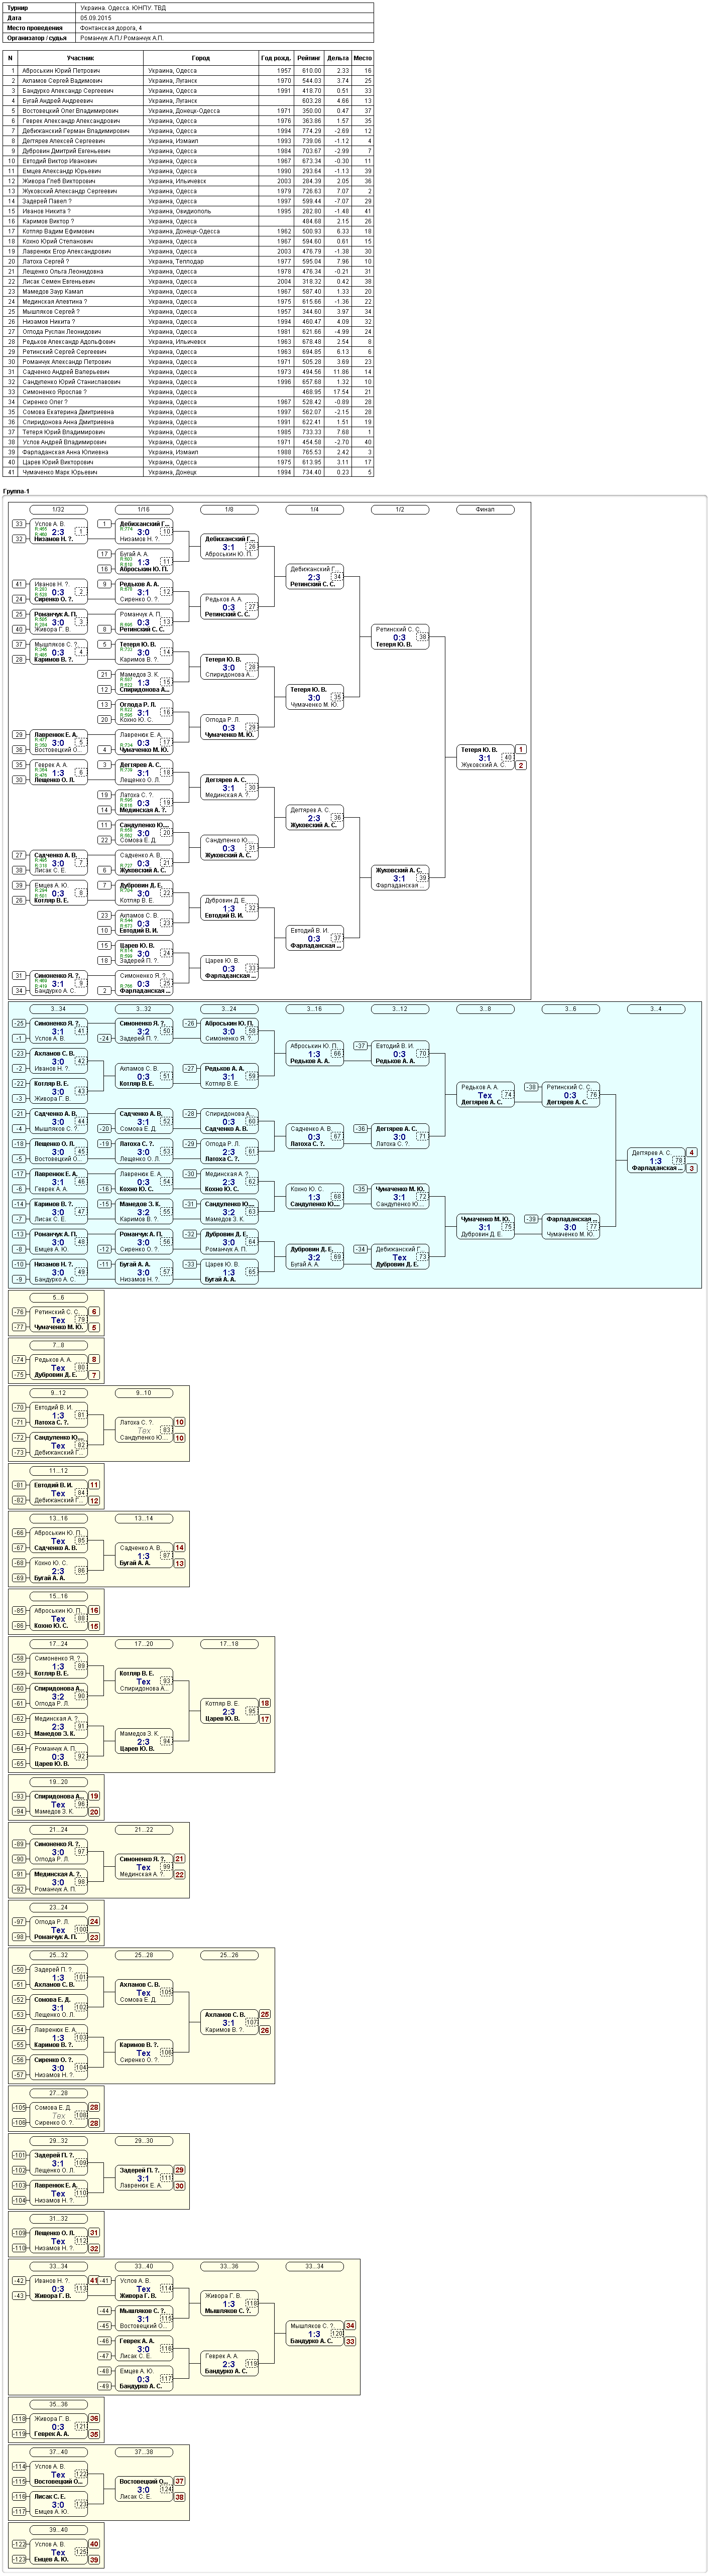Click the 'Место проведения' row label
This screenshot has width=712, height=2576.
click(34, 27)
